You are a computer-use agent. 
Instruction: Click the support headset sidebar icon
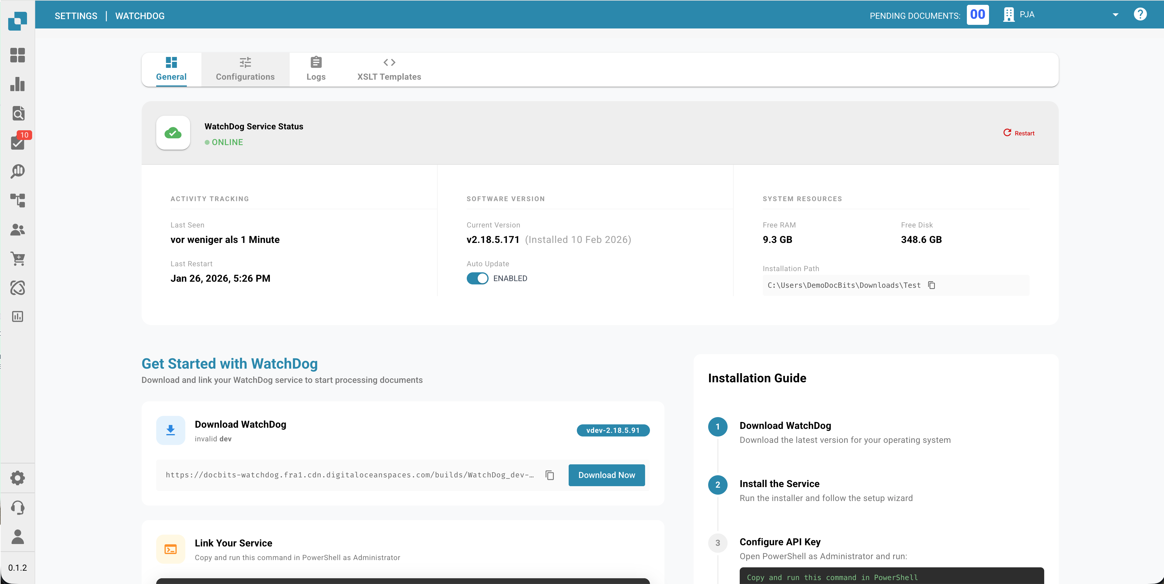click(18, 507)
